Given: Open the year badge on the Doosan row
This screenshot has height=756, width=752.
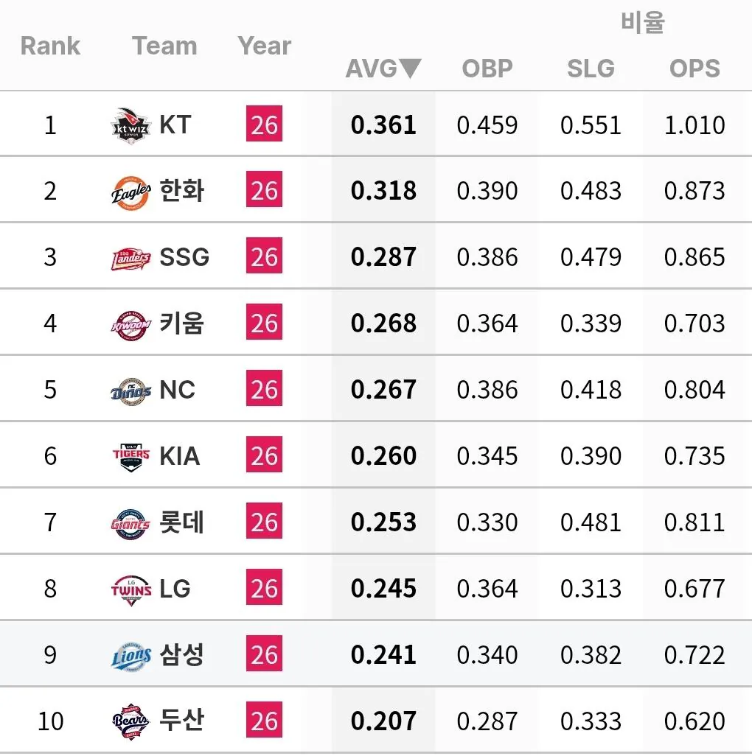Looking at the screenshot, I should 263,721.
